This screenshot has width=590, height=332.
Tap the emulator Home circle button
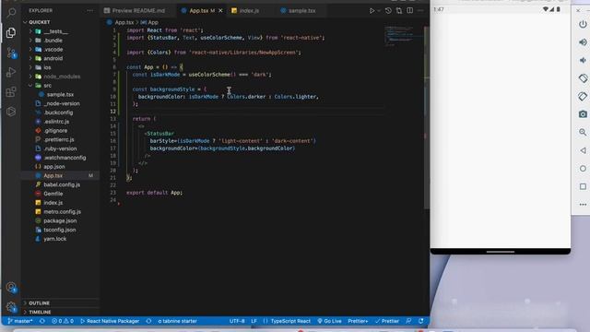583,168
